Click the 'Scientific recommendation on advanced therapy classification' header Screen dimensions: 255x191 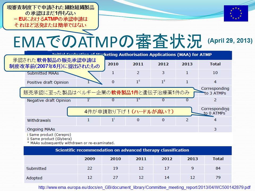[x=122, y=150]
